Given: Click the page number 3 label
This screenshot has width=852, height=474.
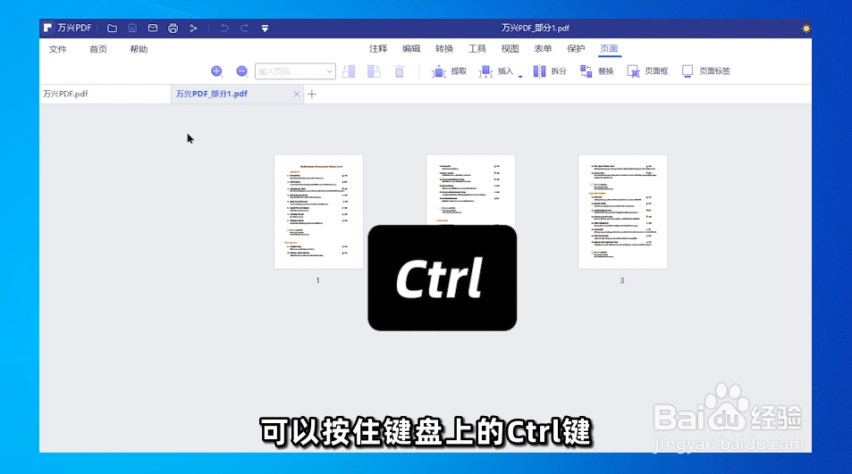Looking at the screenshot, I should point(622,280).
